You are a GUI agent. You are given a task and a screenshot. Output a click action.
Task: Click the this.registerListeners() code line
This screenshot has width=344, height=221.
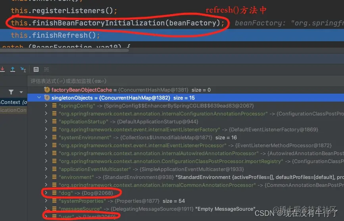tap(64, 11)
